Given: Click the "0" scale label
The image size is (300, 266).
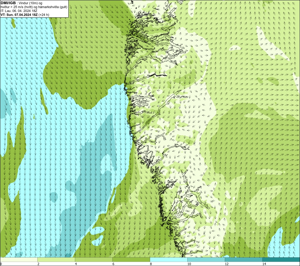Looking at the screenshot, I should (x=1, y=264).
